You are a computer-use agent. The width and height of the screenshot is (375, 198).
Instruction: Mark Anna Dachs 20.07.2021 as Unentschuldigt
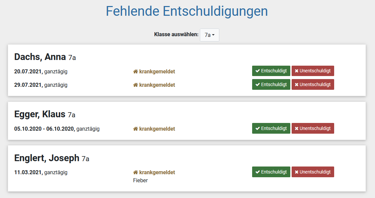click(x=313, y=71)
